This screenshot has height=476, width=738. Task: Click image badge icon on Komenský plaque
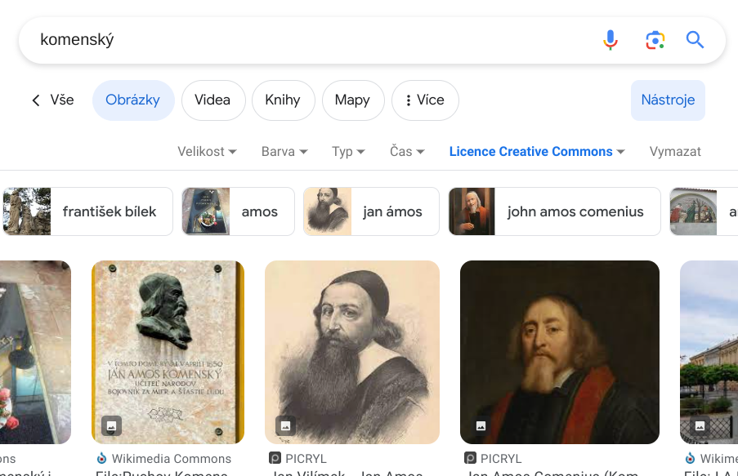(112, 425)
